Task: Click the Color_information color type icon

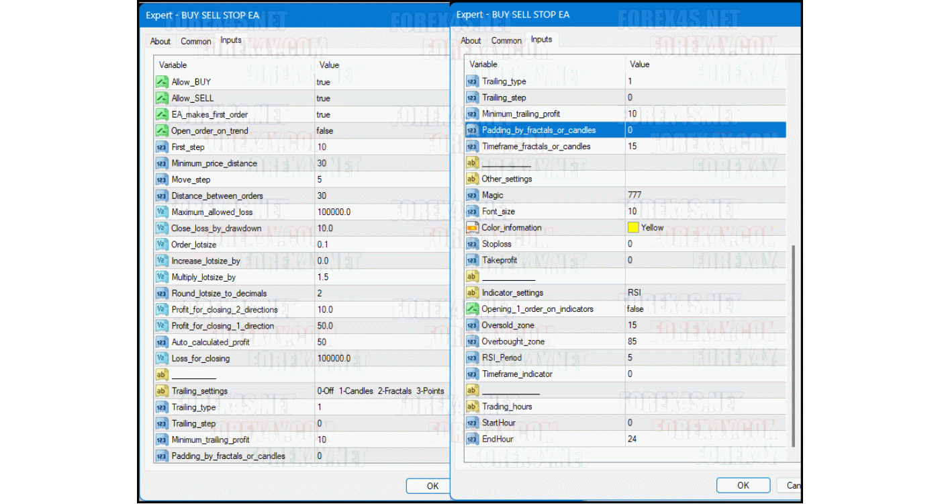Action: (x=472, y=228)
